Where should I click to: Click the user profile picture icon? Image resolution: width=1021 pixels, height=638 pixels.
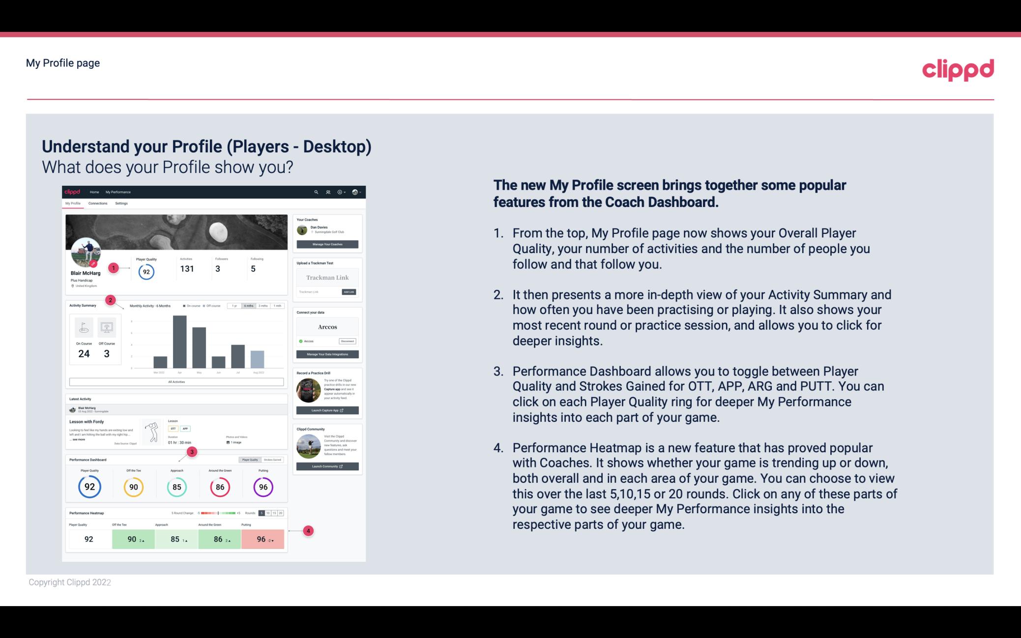(87, 256)
